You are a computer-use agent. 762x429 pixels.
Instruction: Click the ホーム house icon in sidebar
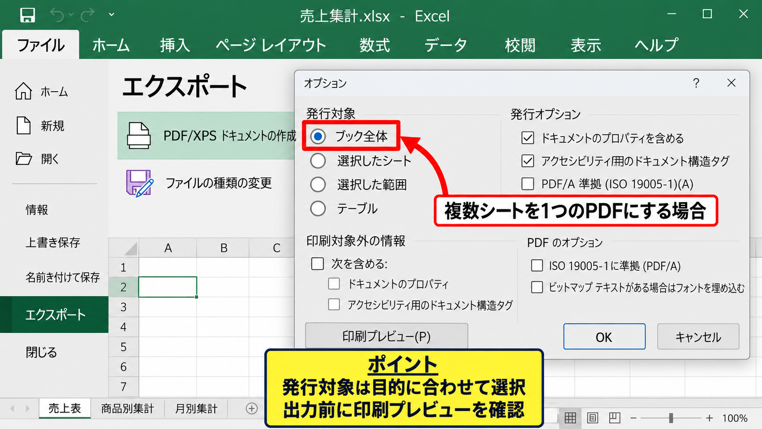23,91
